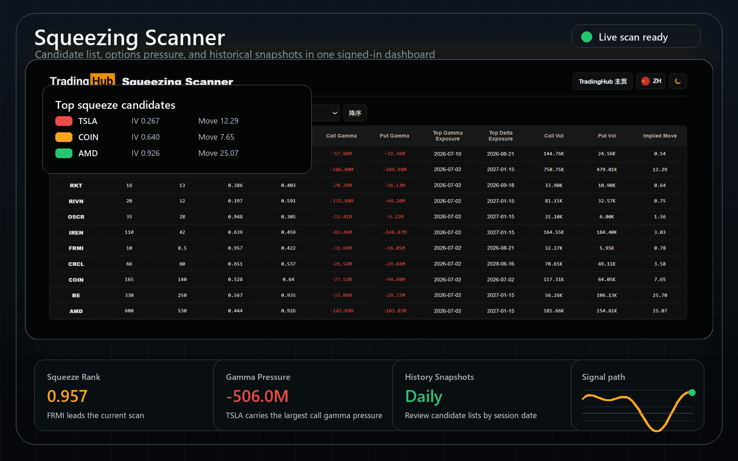Click Move 12.29 value for TSLA
Screen dimensions: 738x461
[x=218, y=121]
